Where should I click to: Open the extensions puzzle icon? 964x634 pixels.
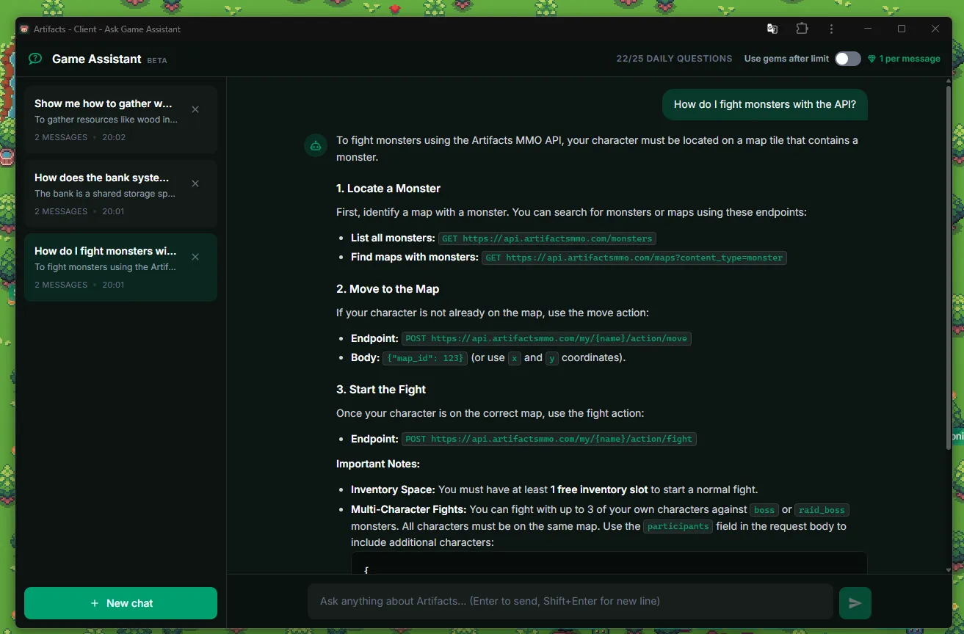pos(802,29)
